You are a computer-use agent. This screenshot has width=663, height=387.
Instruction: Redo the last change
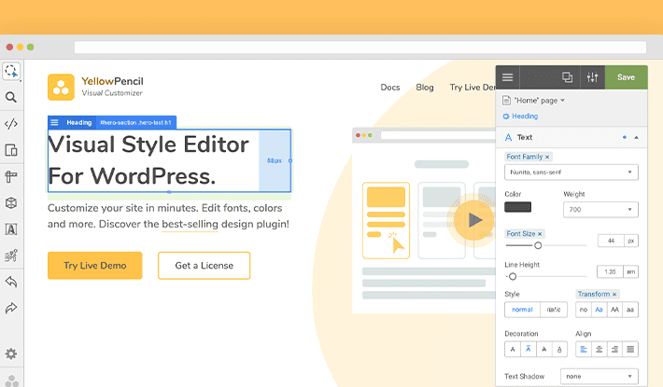pos(11,308)
